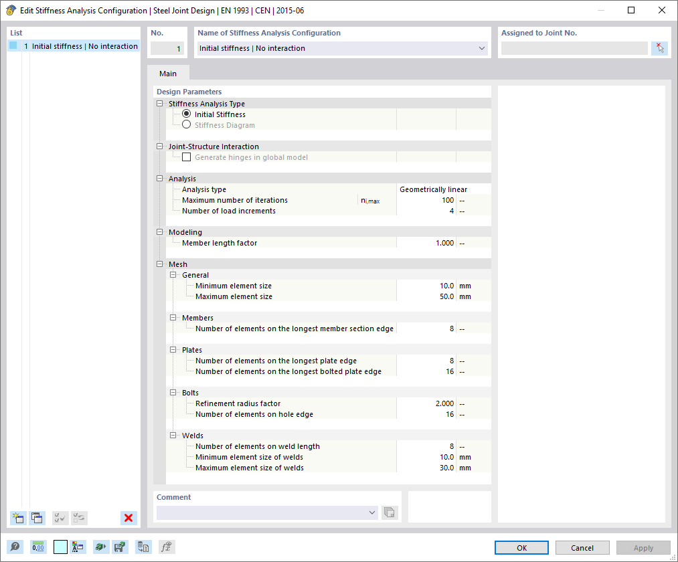This screenshot has width=678, height=562.
Task: Collapse the Welds mesh subsection
Action: point(173,435)
